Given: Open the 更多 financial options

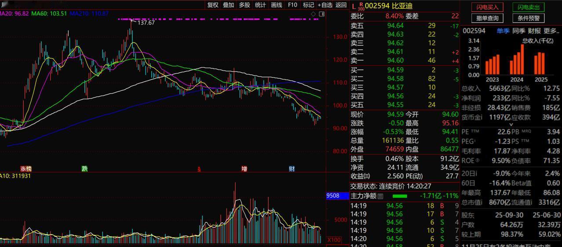Looking at the screenshot, I should (551, 31).
